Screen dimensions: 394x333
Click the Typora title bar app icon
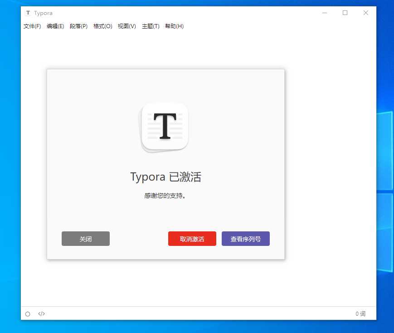click(x=28, y=13)
